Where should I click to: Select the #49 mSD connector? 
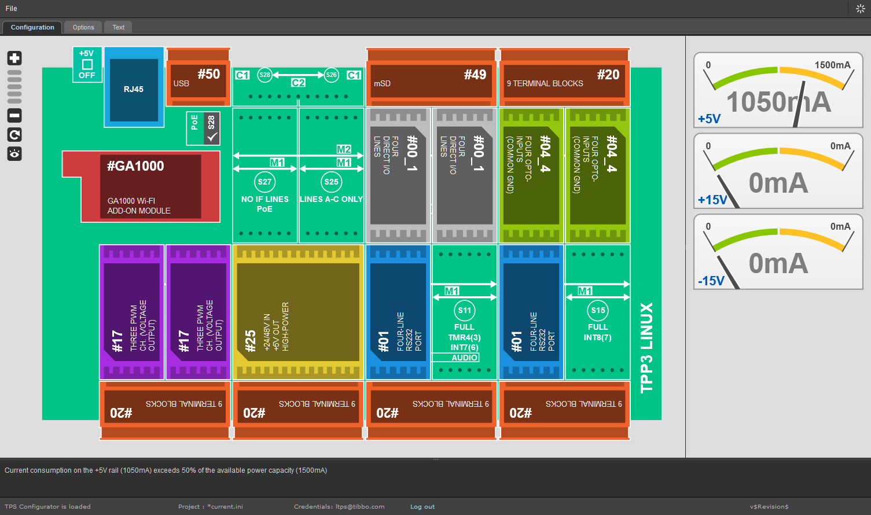tap(431, 81)
